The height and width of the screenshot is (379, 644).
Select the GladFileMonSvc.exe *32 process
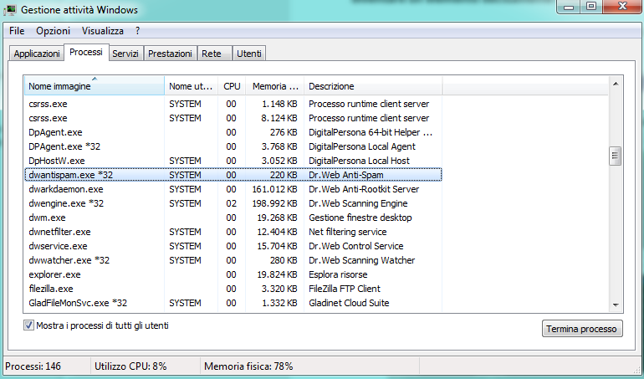tap(233, 303)
